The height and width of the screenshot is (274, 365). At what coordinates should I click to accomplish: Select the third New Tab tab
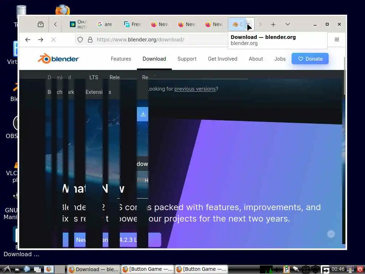214,24
